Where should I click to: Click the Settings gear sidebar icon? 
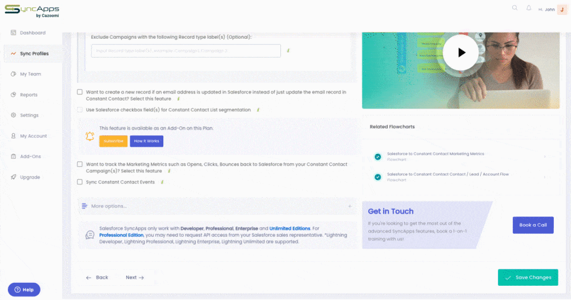(14, 115)
